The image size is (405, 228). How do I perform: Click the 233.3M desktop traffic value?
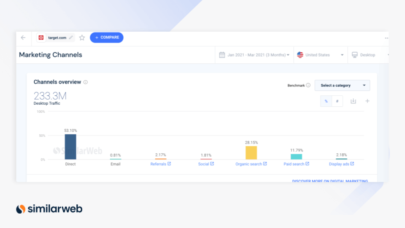(x=50, y=96)
